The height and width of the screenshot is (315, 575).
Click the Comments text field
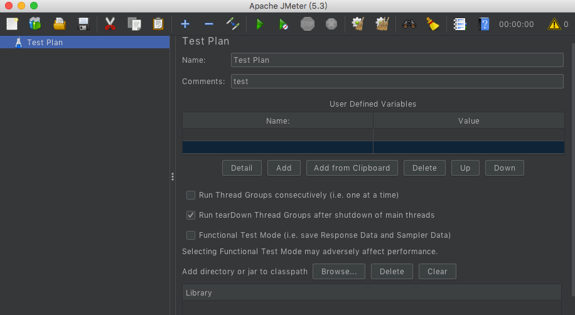397,82
